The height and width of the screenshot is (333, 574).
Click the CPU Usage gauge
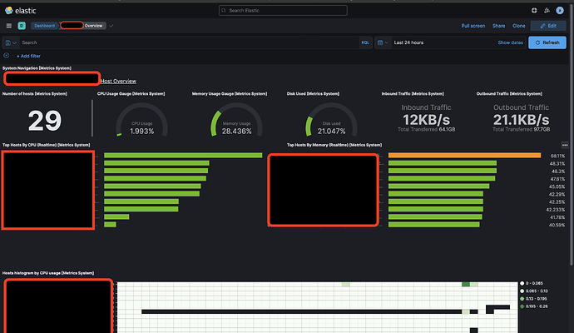tap(141, 120)
